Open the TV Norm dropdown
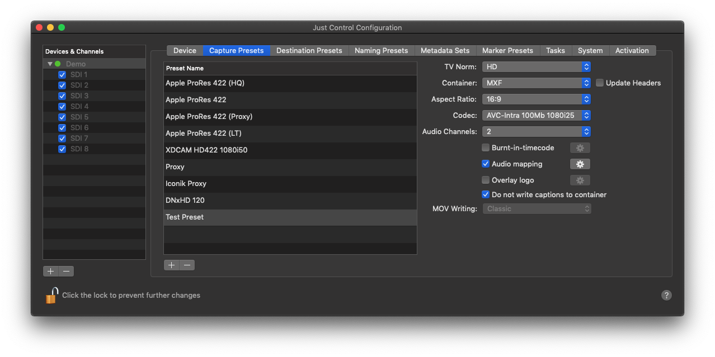 537,67
